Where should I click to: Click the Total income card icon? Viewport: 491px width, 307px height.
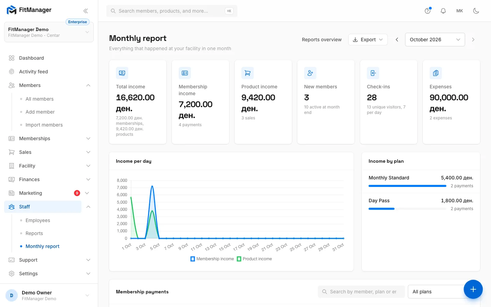click(x=122, y=73)
